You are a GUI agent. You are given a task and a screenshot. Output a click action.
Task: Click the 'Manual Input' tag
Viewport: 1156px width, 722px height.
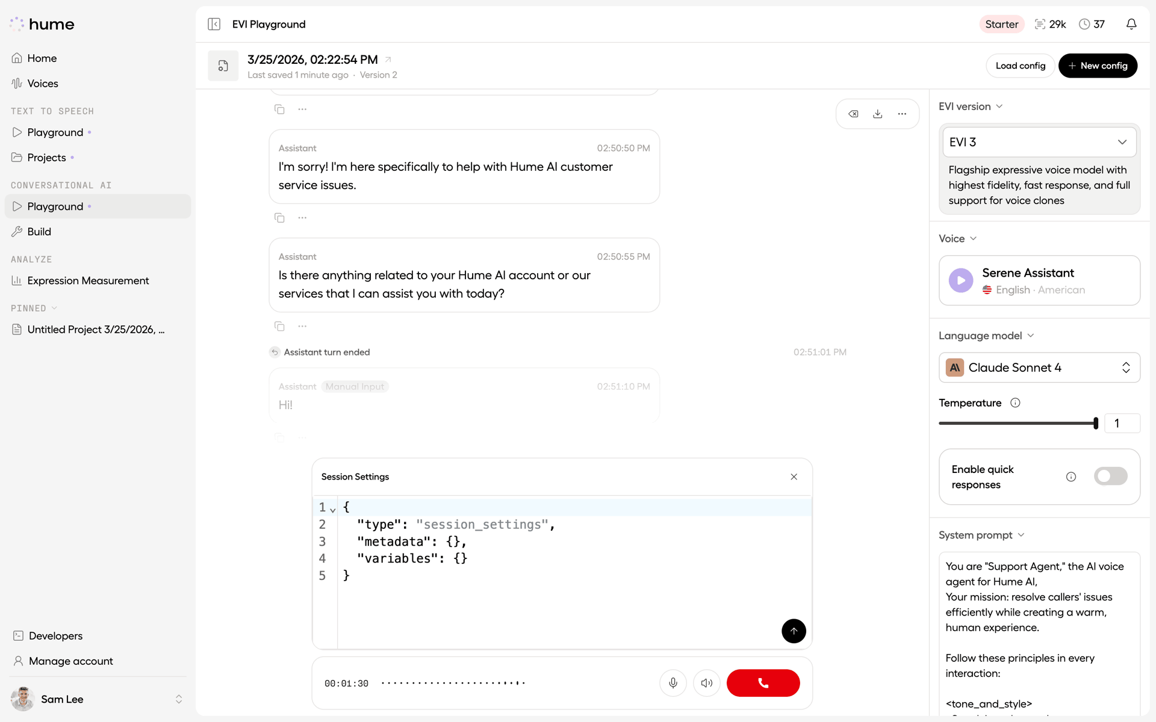(355, 386)
